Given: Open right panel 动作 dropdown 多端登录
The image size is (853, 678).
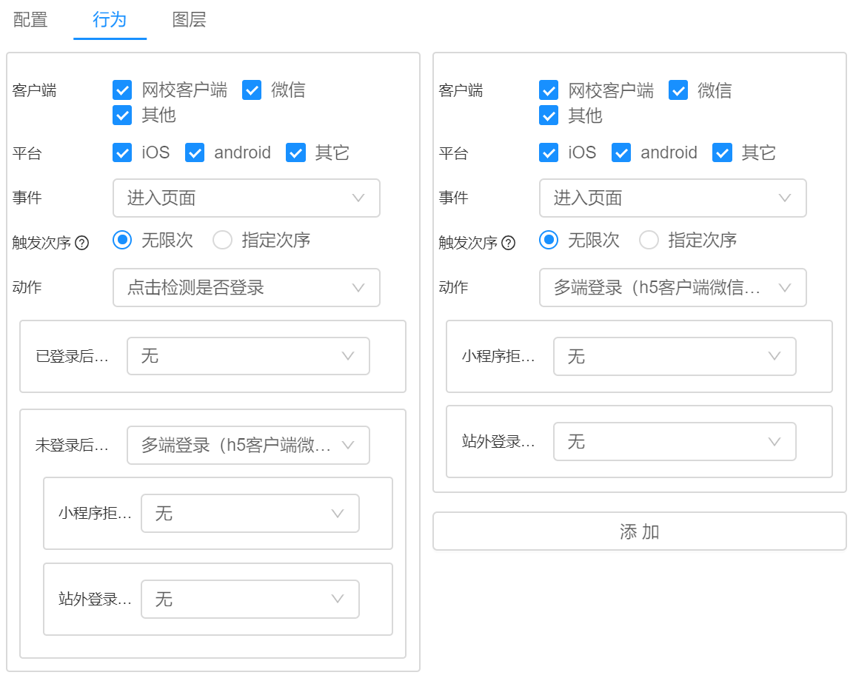Looking at the screenshot, I should 672,287.
